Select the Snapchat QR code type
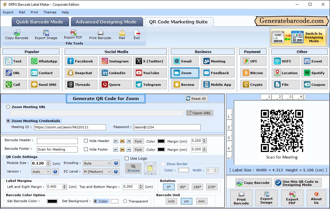 coord(81,73)
